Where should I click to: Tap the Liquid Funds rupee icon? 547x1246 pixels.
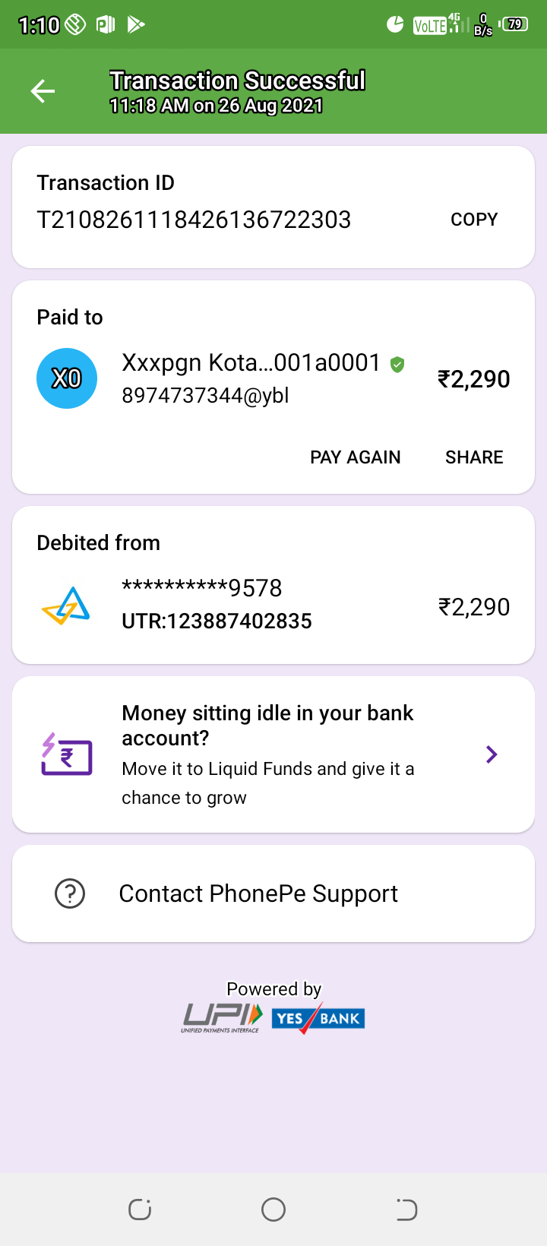(x=67, y=754)
